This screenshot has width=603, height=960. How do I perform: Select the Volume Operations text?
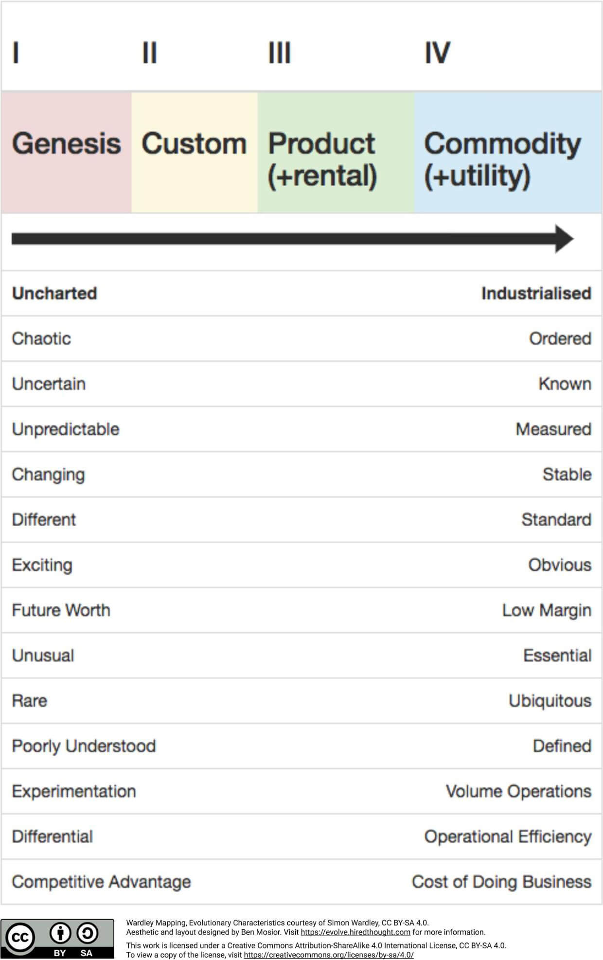click(519, 791)
